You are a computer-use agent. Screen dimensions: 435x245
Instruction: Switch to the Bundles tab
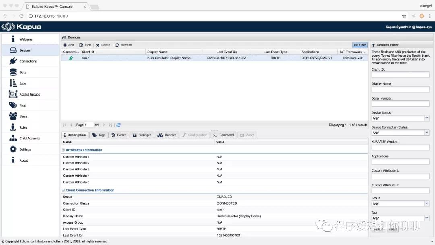click(167, 135)
